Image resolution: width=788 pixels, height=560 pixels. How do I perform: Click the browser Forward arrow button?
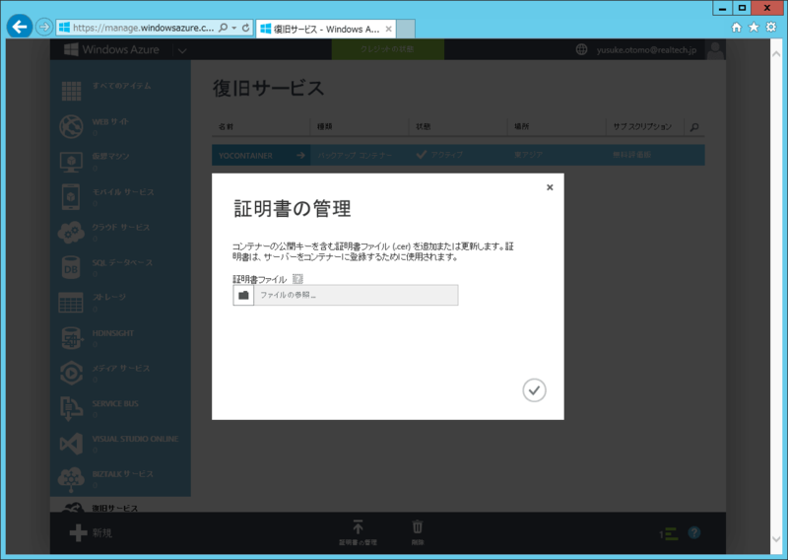tap(44, 27)
